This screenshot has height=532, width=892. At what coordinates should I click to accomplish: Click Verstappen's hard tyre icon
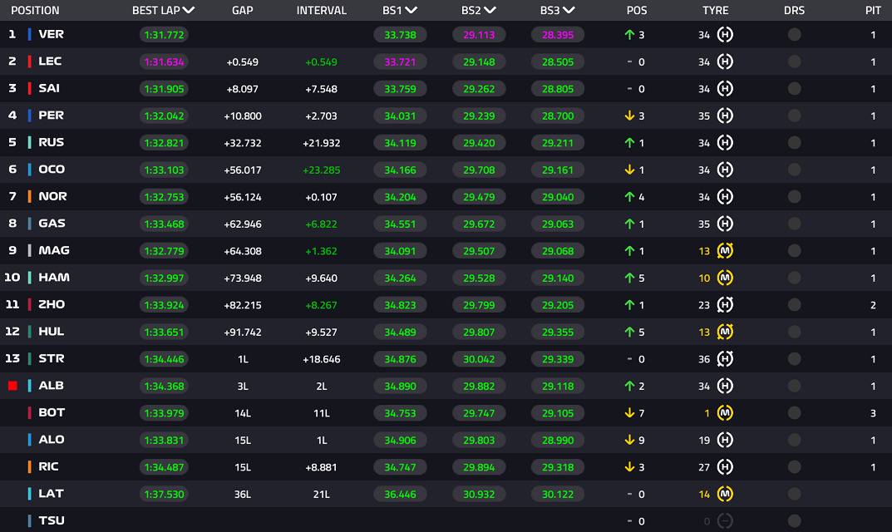pos(725,35)
